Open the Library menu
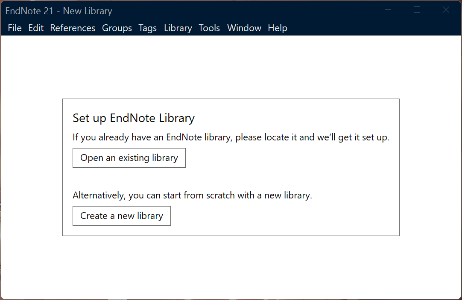 click(x=178, y=28)
